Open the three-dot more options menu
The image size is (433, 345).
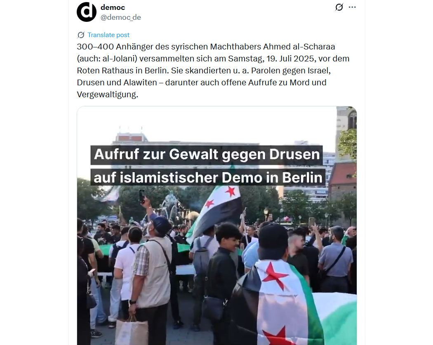352,7
